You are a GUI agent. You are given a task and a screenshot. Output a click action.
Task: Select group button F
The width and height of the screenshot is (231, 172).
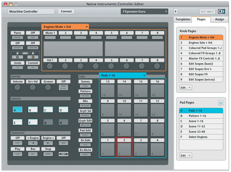tap(33, 122)
